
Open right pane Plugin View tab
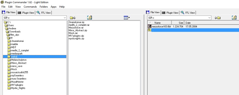click(170, 13)
